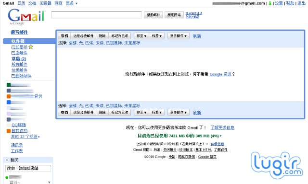Open the 草稿 (2) drafts folder
308x184 pixels.
click(19, 58)
